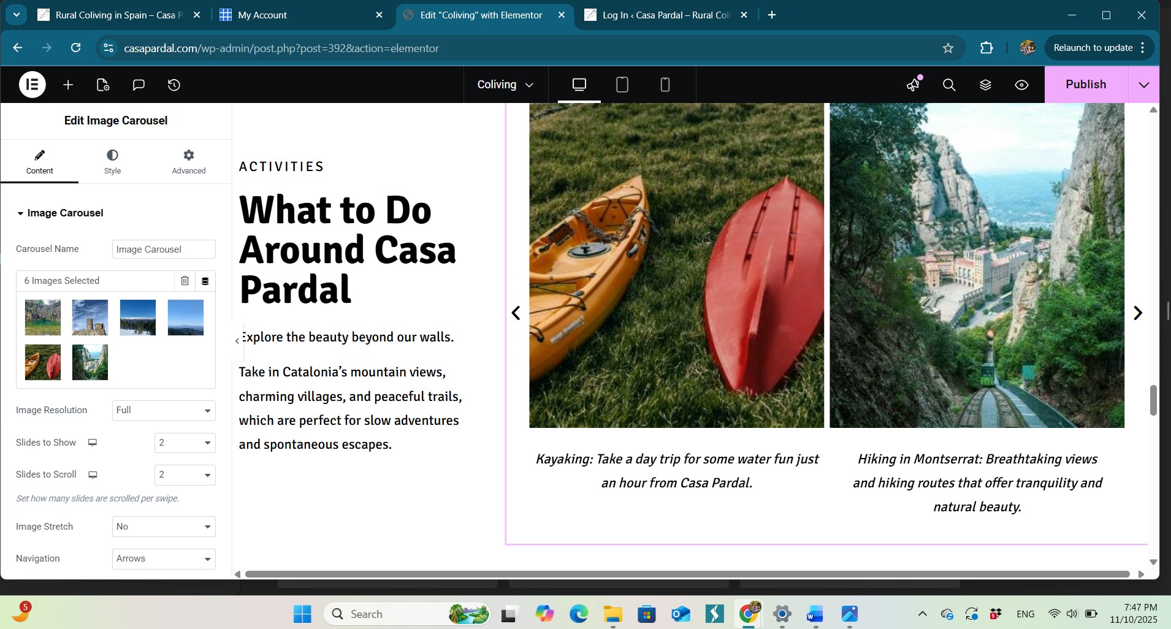Screen dimensions: 1171x629
Task: Click the Publish button
Action: (1085, 85)
